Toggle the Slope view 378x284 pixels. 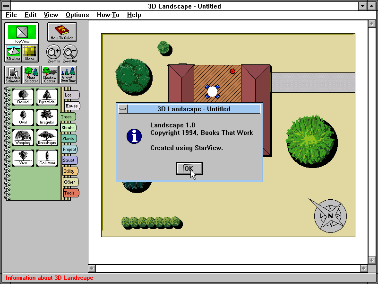coord(30,53)
